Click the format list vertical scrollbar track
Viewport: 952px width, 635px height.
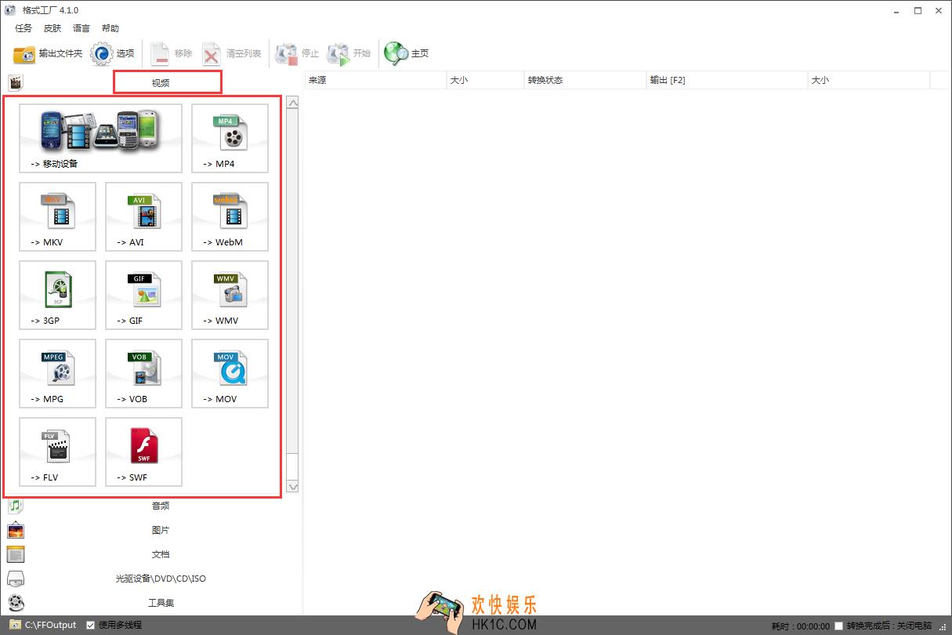293,295
